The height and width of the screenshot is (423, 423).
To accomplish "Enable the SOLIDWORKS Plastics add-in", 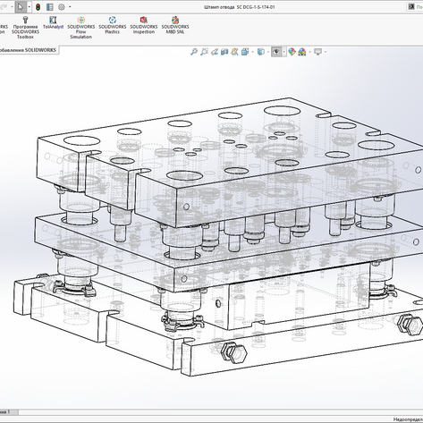I will point(113,25).
